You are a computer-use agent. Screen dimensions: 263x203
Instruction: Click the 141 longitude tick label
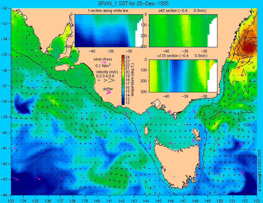click(x=109, y=201)
